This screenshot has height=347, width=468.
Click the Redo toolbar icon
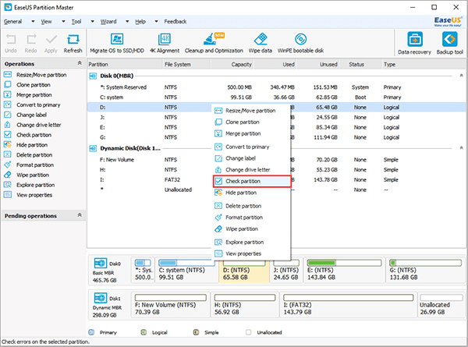click(x=31, y=39)
